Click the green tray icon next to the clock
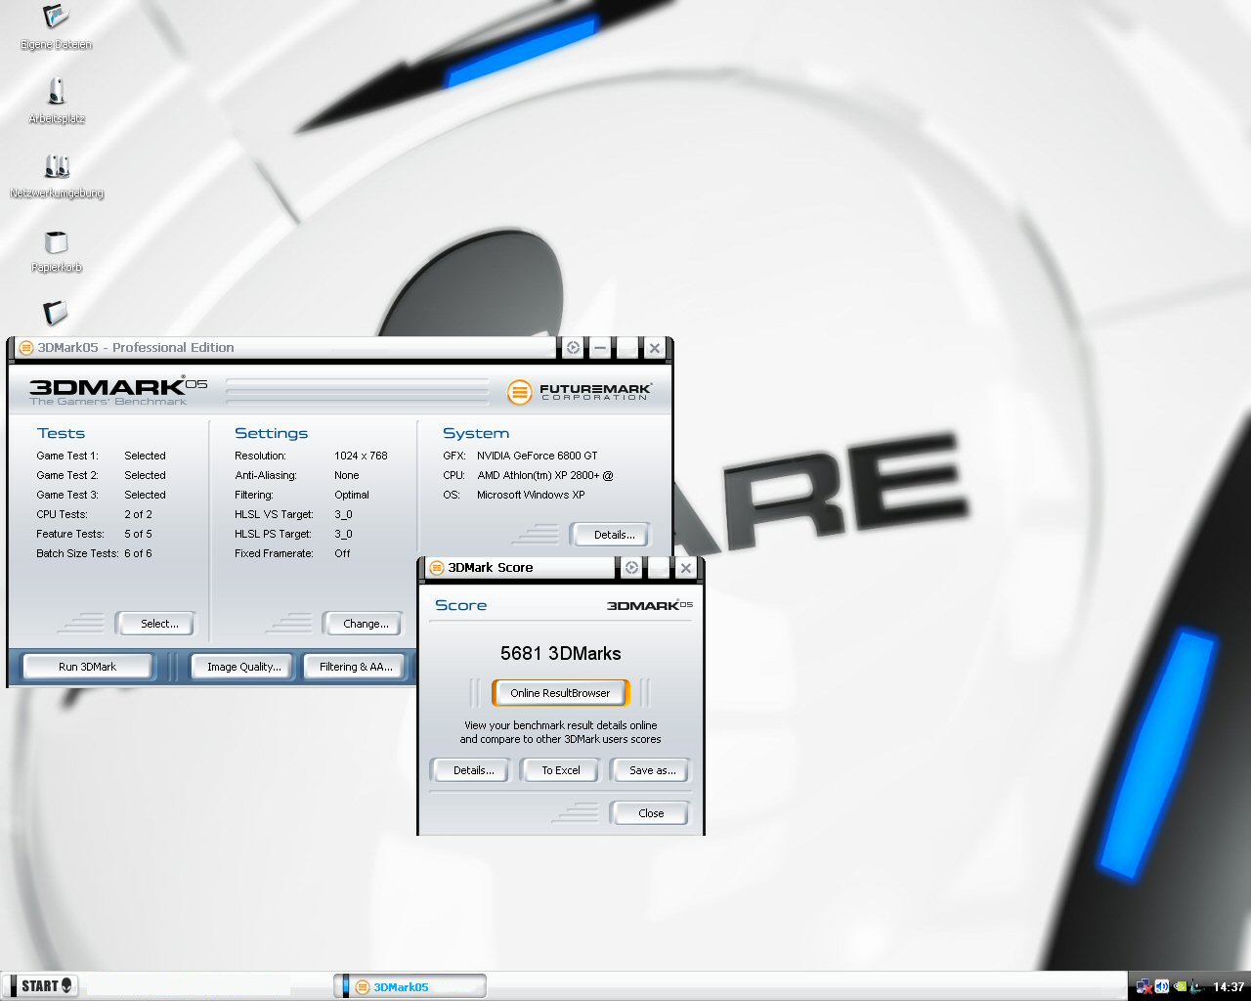This screenshot has height=1001, width=1251. pyautogui.click(x=1196, y=986)
